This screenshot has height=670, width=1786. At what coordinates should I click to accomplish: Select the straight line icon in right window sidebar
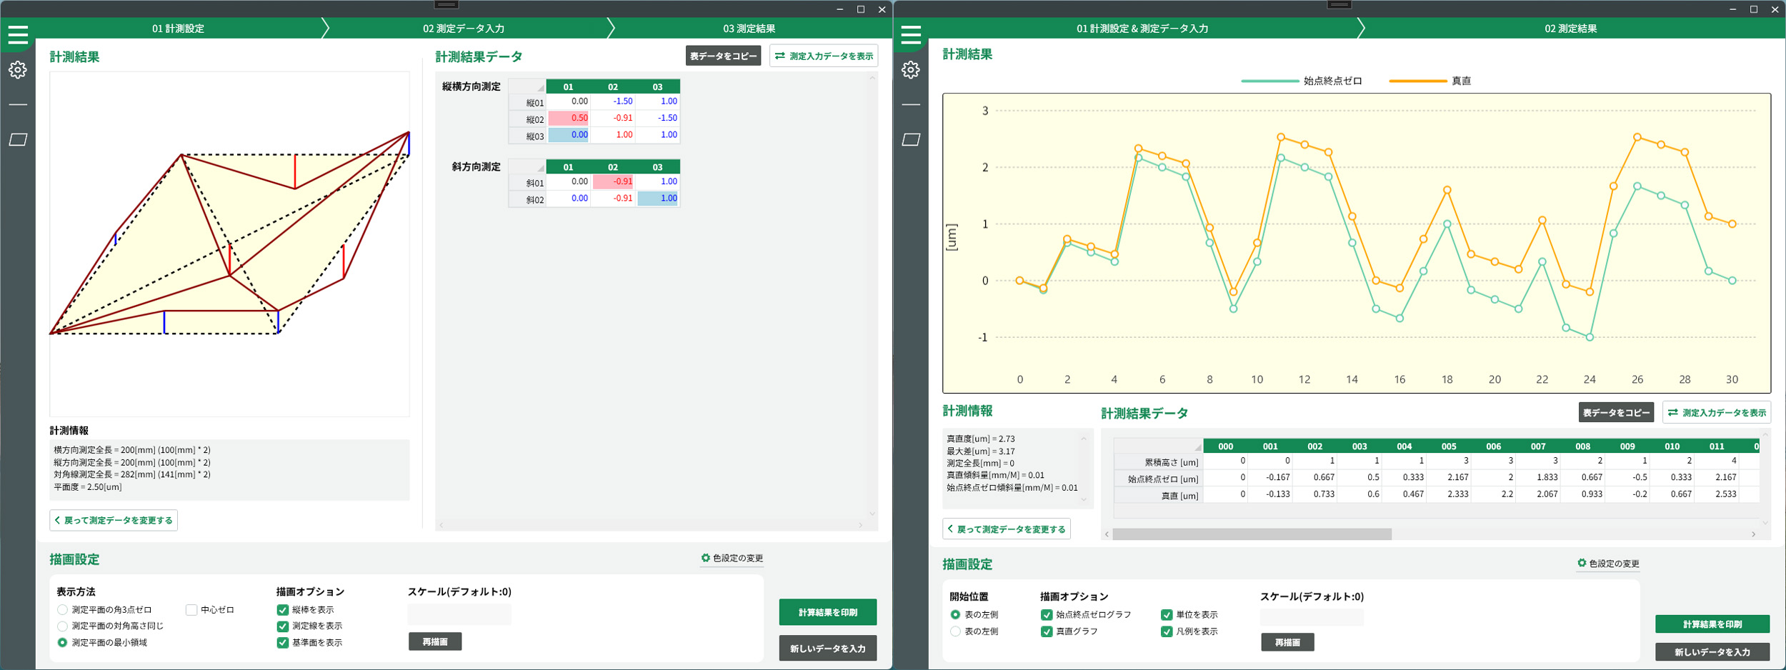coord(911,105)
